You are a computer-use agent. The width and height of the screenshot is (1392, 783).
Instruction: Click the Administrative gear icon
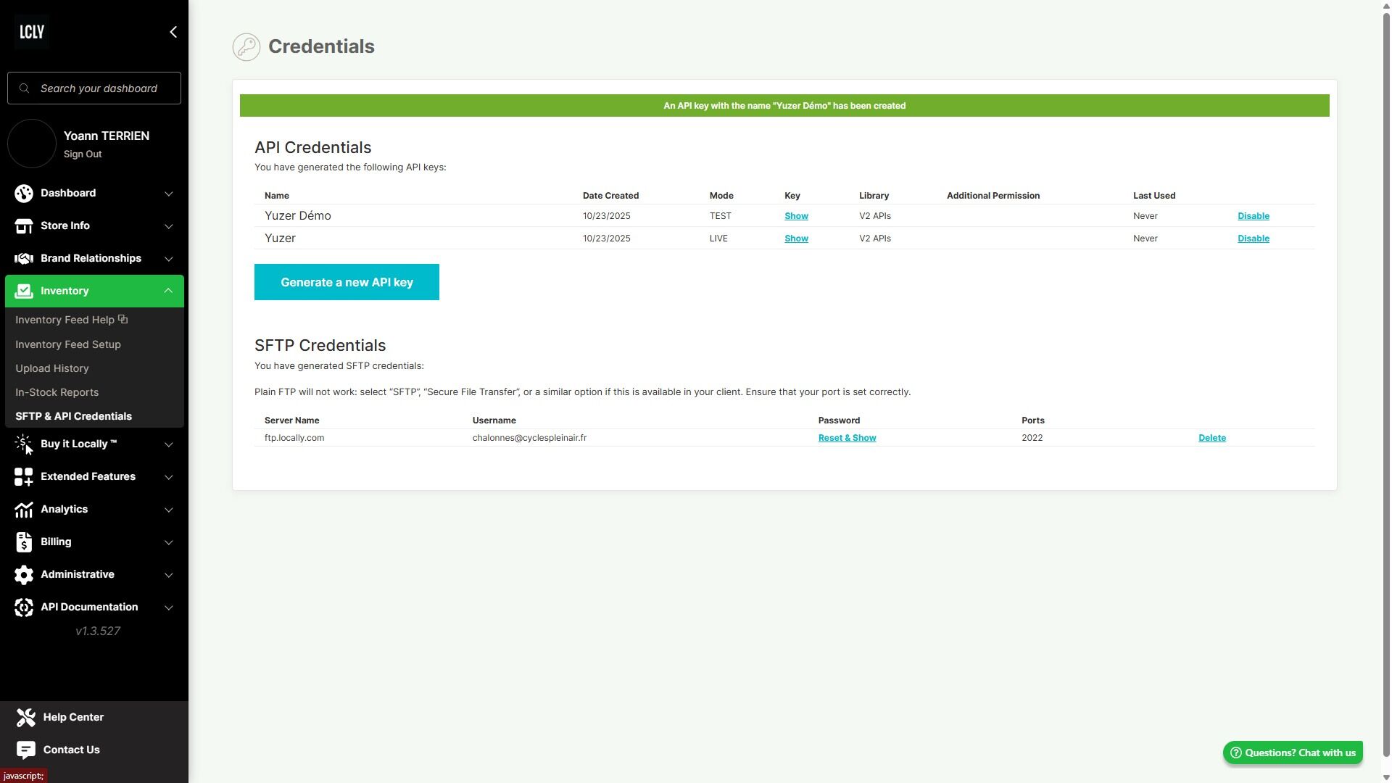[x=24, y=575]
